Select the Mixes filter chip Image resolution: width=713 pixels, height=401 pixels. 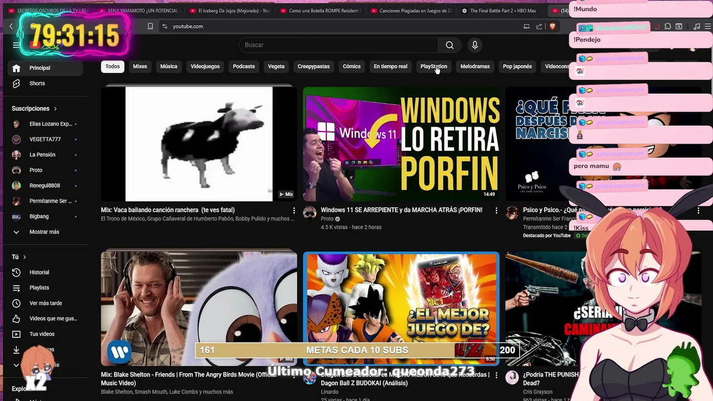pos(140,66)
